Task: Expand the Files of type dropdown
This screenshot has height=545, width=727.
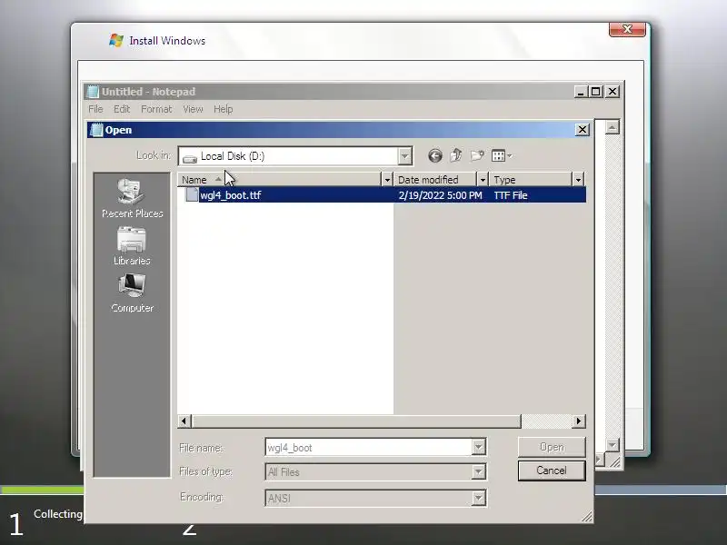Action: coord(479,472)
